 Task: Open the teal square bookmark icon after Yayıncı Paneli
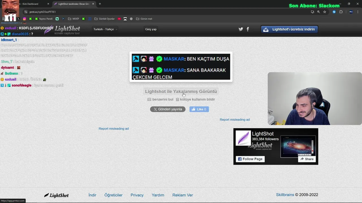tap(57, 19)
